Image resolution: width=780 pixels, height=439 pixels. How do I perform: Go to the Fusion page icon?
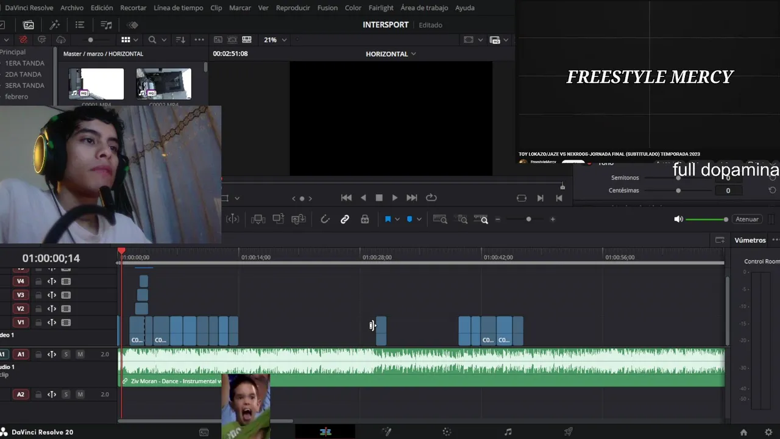tap(386, 432)
